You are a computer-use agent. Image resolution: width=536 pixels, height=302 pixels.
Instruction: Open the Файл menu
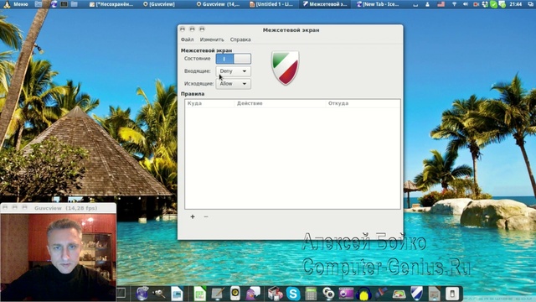[187, 39]
